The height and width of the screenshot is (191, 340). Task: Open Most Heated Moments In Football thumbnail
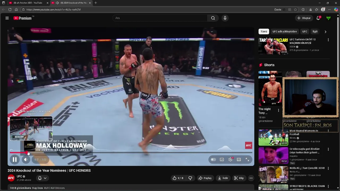(273, 137)
